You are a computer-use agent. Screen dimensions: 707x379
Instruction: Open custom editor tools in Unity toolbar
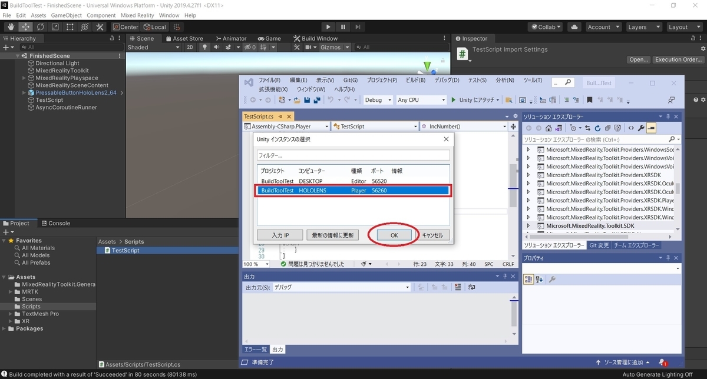click(x=100, y=27)
